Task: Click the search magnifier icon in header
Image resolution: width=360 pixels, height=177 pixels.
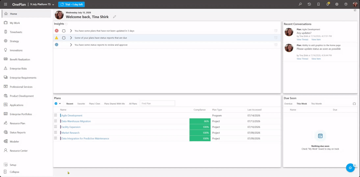Action: (x=300, y=4)
